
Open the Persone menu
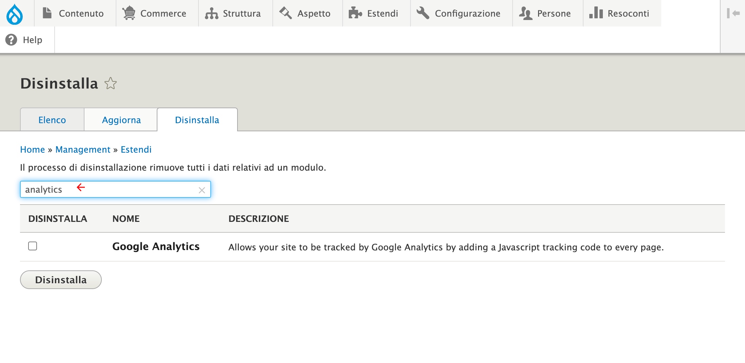(x=548, y=13)
